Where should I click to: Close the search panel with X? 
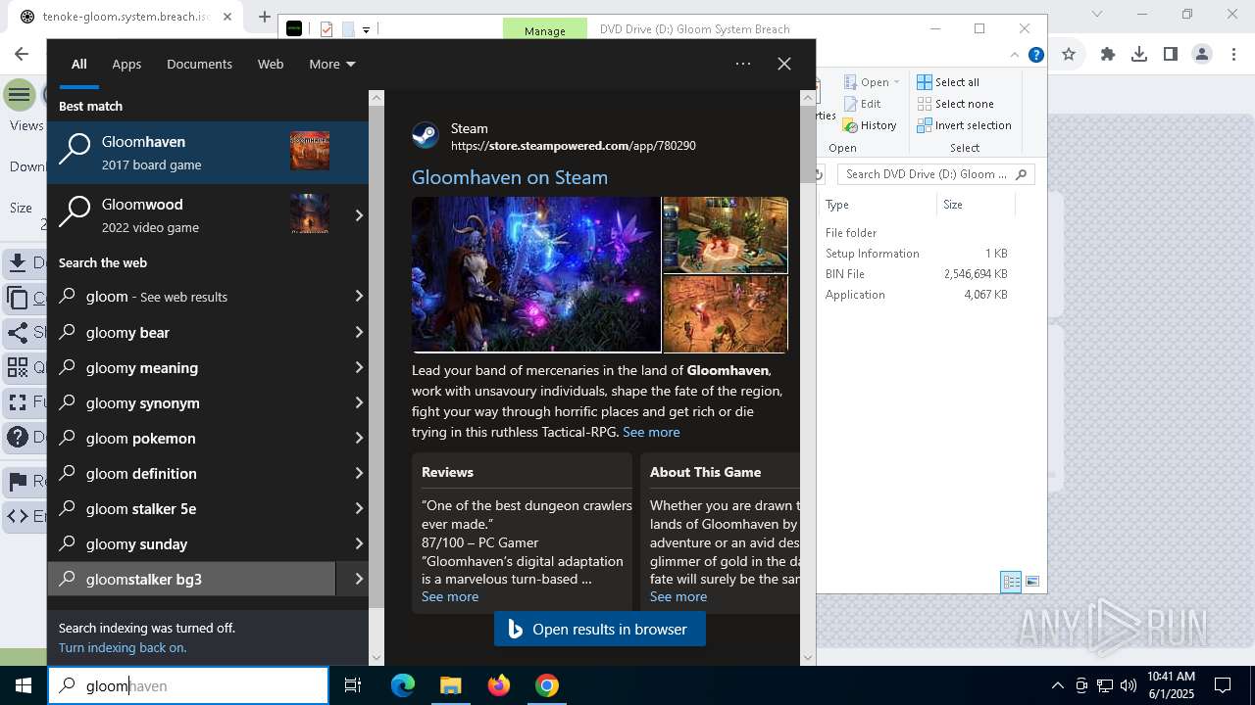(784, 64)
